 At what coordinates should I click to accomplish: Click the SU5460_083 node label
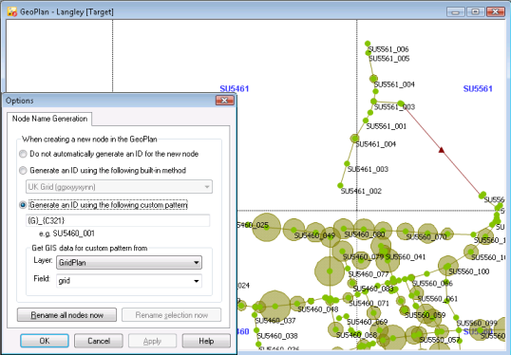[373, 289]
